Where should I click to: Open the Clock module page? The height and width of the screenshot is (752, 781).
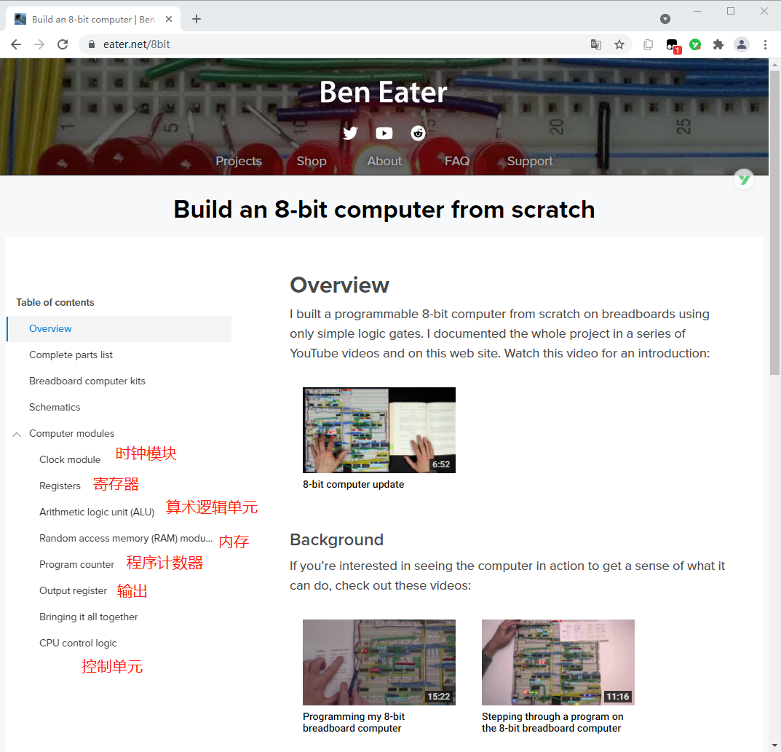point(70,459)
